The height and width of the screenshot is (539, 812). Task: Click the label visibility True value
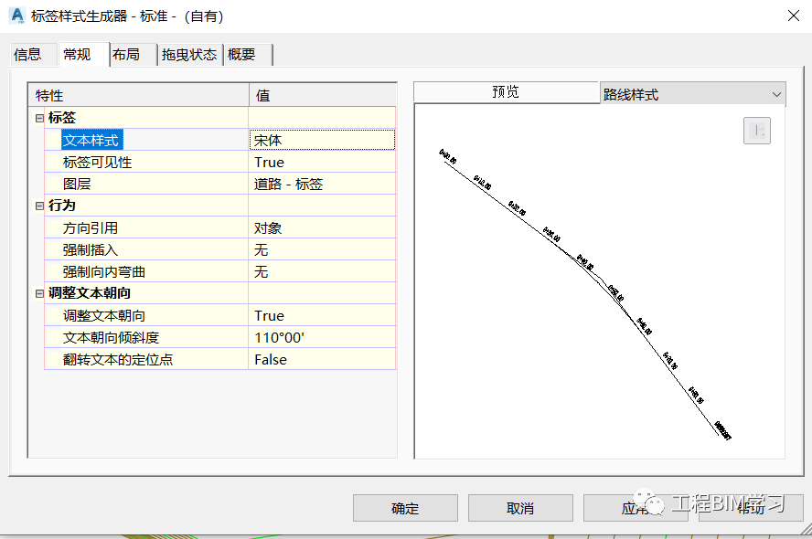pyautogui.click(x=322, y=162)
